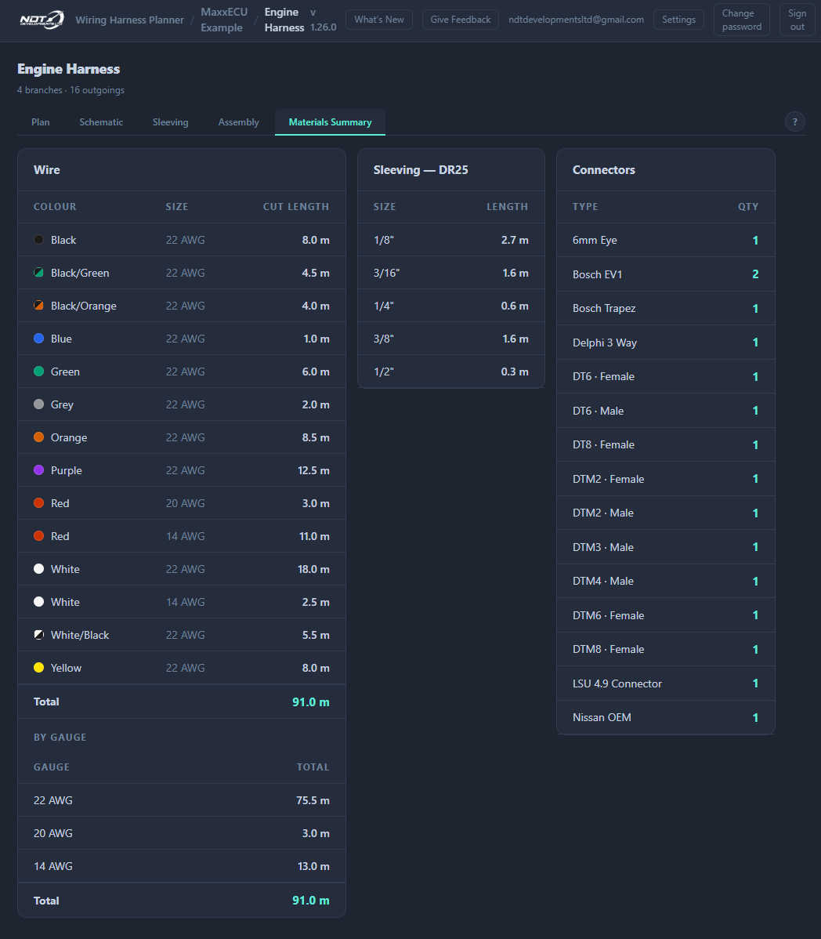
Task: Click the What's New button
Action: pyautogui.click(x=379, y=20)
